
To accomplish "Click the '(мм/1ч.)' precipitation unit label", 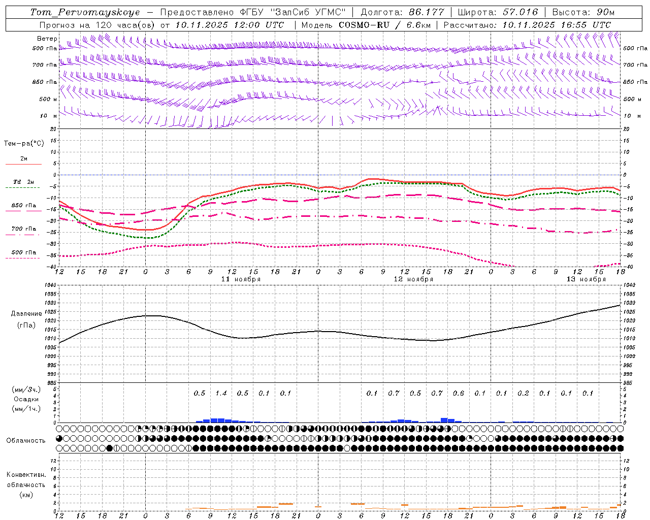I will (26, 409).
